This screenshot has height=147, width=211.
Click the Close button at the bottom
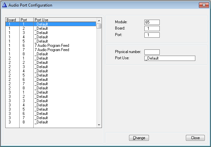[195, 138]
